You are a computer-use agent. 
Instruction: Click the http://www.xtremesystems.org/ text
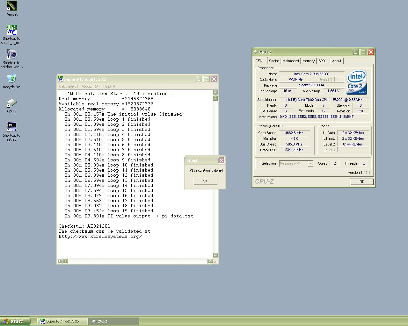[100, 236]
